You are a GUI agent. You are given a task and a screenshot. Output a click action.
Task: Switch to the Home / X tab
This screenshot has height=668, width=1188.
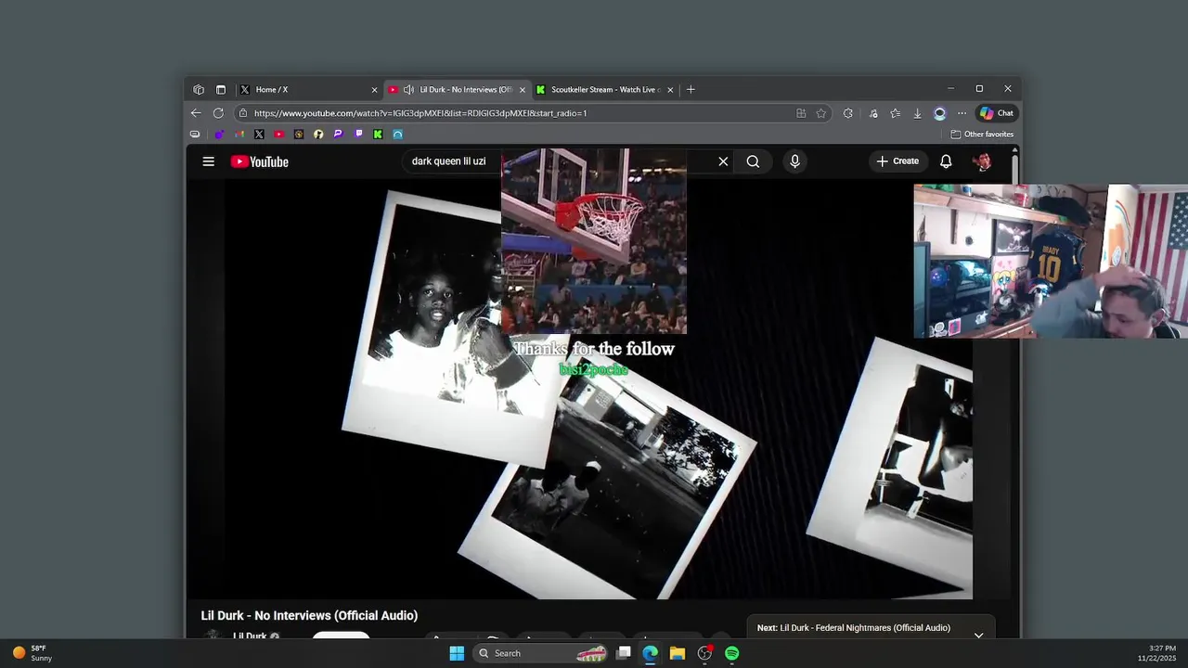coord(308,90)
